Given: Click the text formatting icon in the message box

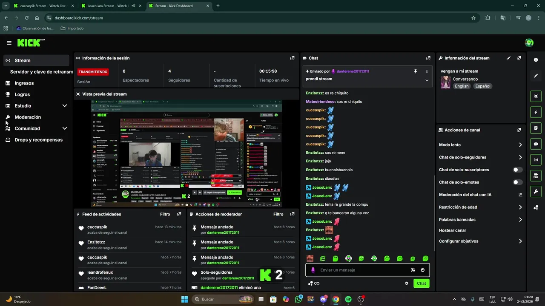Looking at the screenshot, I should coord(413,270).
